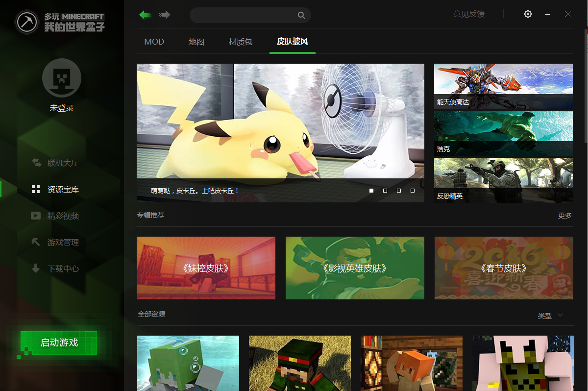Screen dimensions: 588x391
Task: Click the search magnifier icon
Action: (x=301, y=15)
